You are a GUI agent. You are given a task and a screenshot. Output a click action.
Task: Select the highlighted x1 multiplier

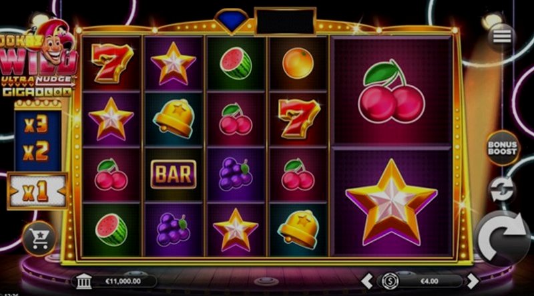[37, 191]
